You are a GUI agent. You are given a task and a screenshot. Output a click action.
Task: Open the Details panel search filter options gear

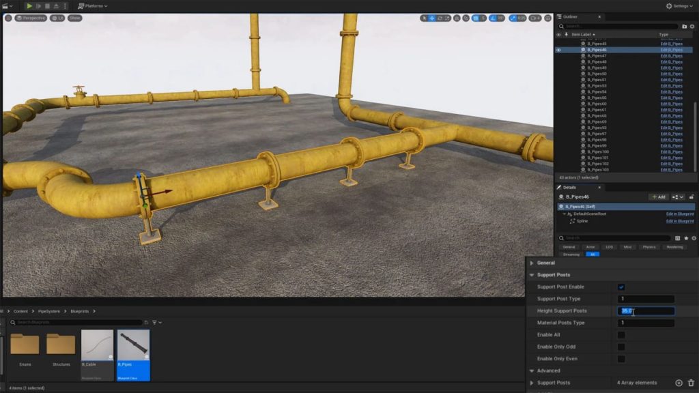pyautogui.click(x=694, y=238)
